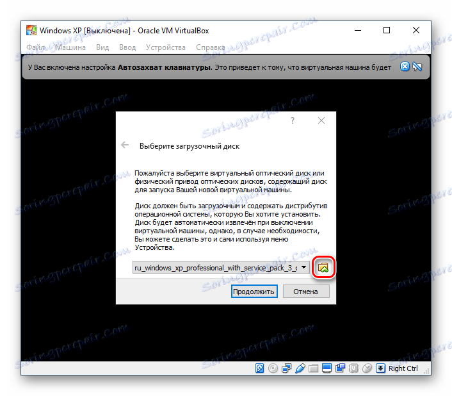Open the Машина menu
The image size is (452, 396).
[70, 47]
